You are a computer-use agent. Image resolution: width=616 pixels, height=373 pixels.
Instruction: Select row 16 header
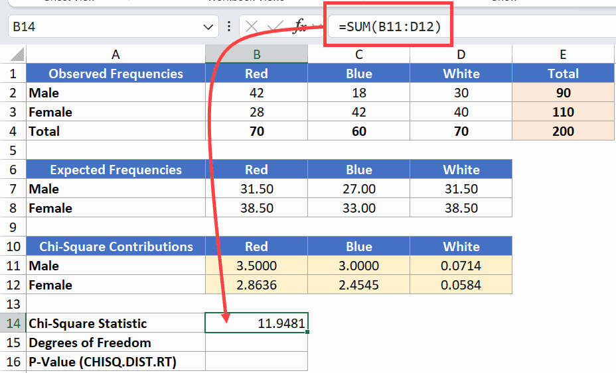(13, 362)
